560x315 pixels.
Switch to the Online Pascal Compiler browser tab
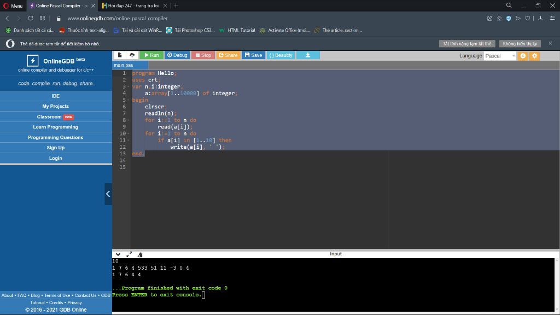coord(61,5)
